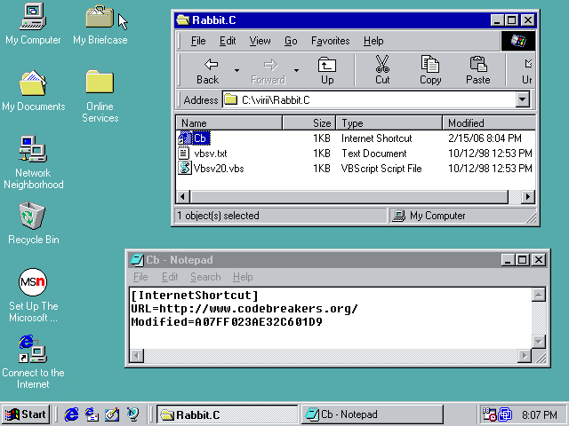Click Notepad's horizontal scroll left arrow
The height and width of the screenshot is (426, 569).
click(137, 356)
